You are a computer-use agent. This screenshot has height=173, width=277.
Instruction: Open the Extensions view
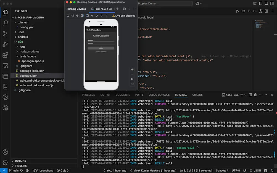5,55
